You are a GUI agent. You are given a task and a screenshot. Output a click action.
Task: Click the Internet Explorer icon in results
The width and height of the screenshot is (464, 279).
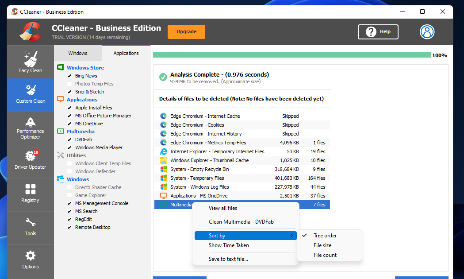[163, 151]
